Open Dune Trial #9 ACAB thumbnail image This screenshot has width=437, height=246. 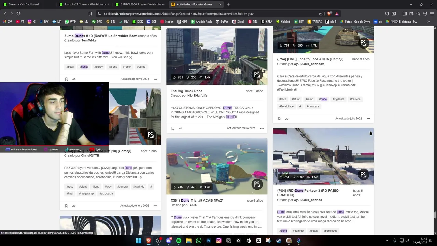point(217,166)
